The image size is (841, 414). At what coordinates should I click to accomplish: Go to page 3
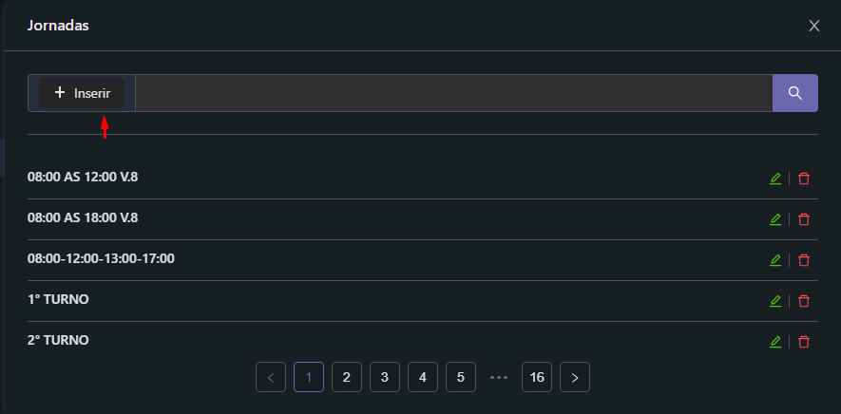tap(385, 377)
